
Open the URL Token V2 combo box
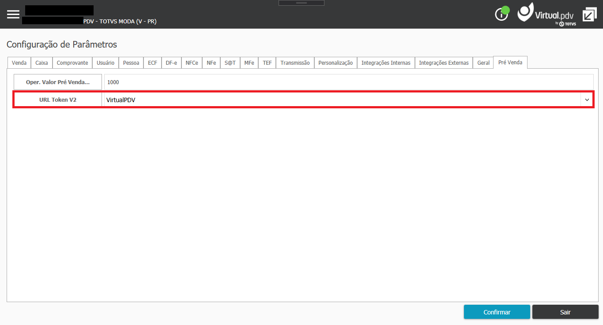347,100
